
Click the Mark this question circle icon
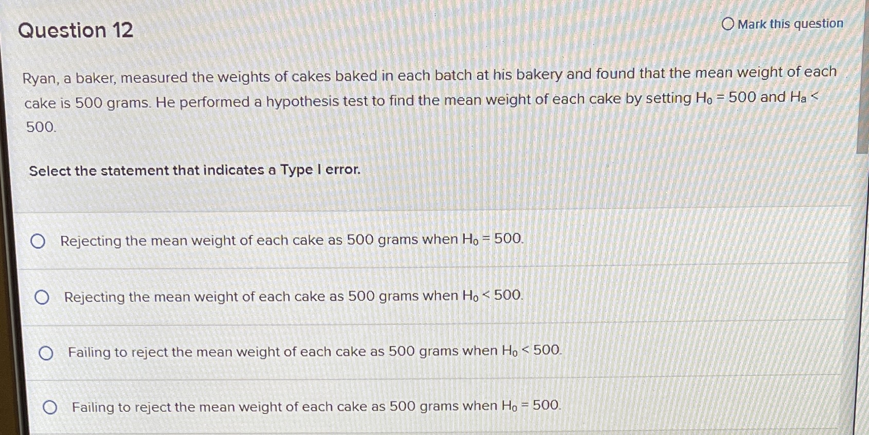tap(728, 23)
